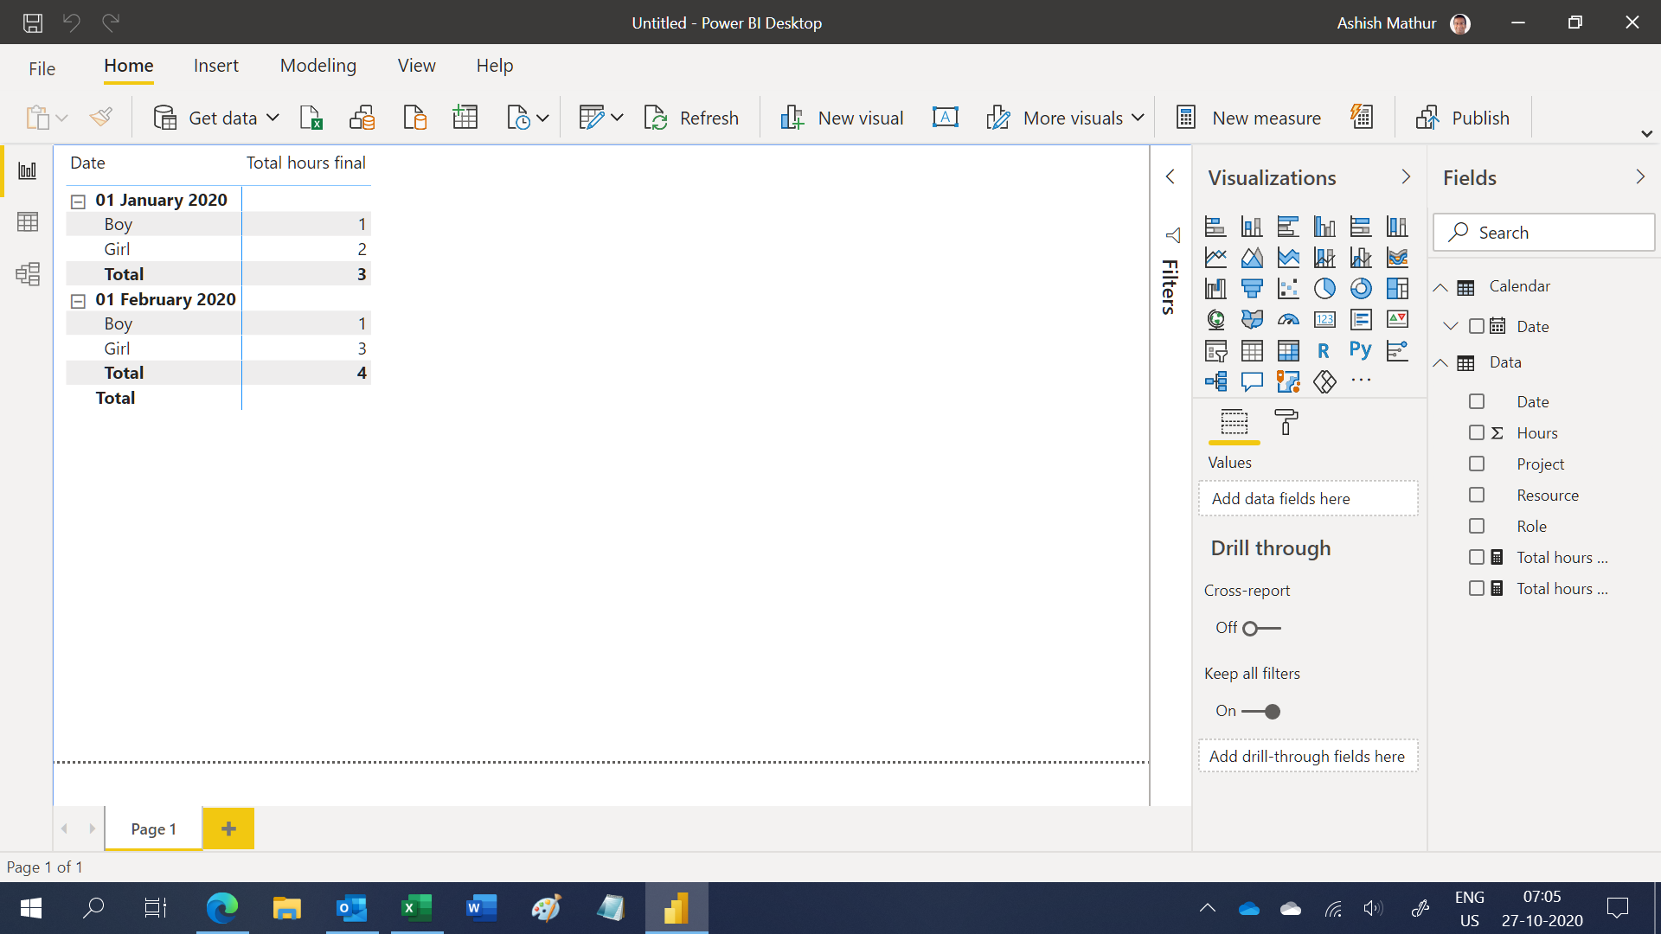
Task: Insert a Text box from ribbon
Action: pyautogui.click(x=946, y=118)
